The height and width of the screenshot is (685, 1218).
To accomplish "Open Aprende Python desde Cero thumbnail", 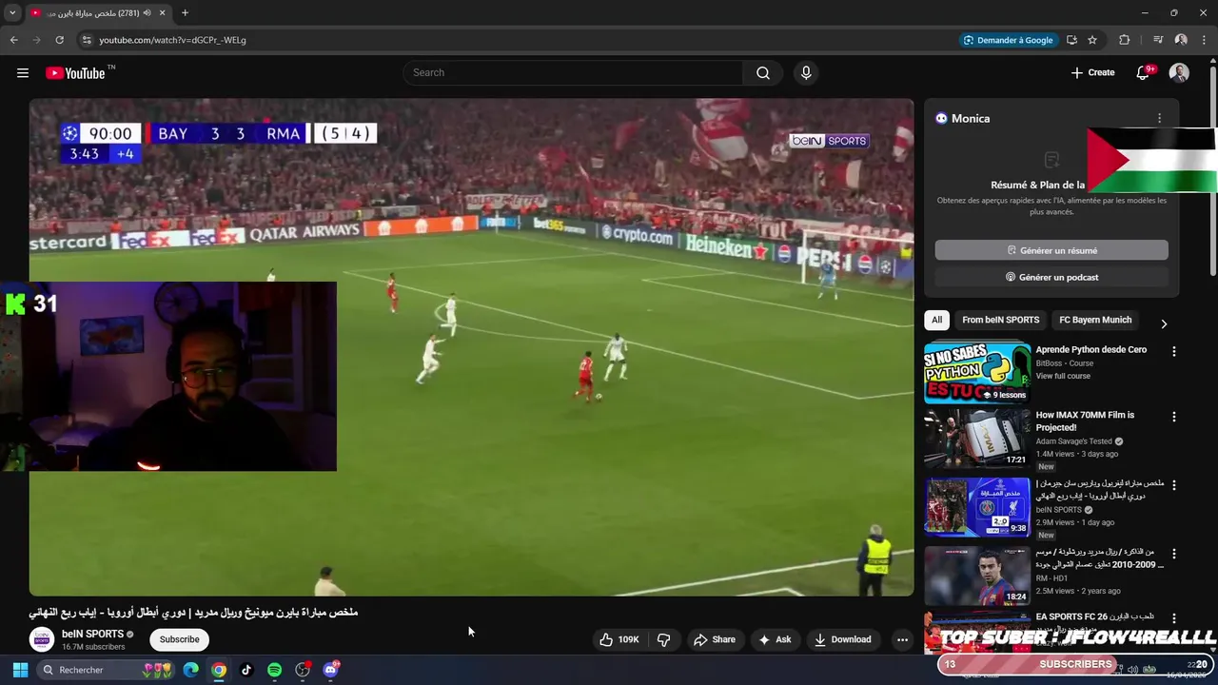I will pos(976,373).
